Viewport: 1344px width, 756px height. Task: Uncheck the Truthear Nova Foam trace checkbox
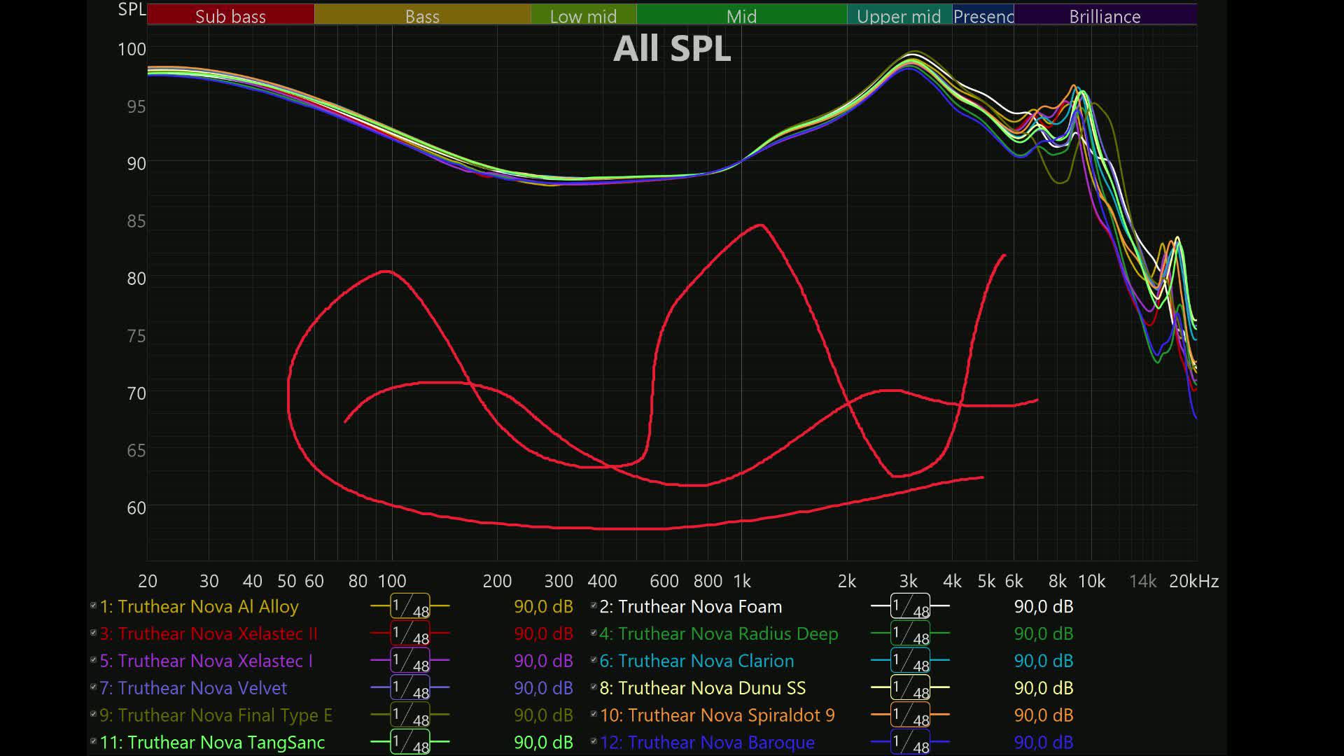tap(594, 605)
